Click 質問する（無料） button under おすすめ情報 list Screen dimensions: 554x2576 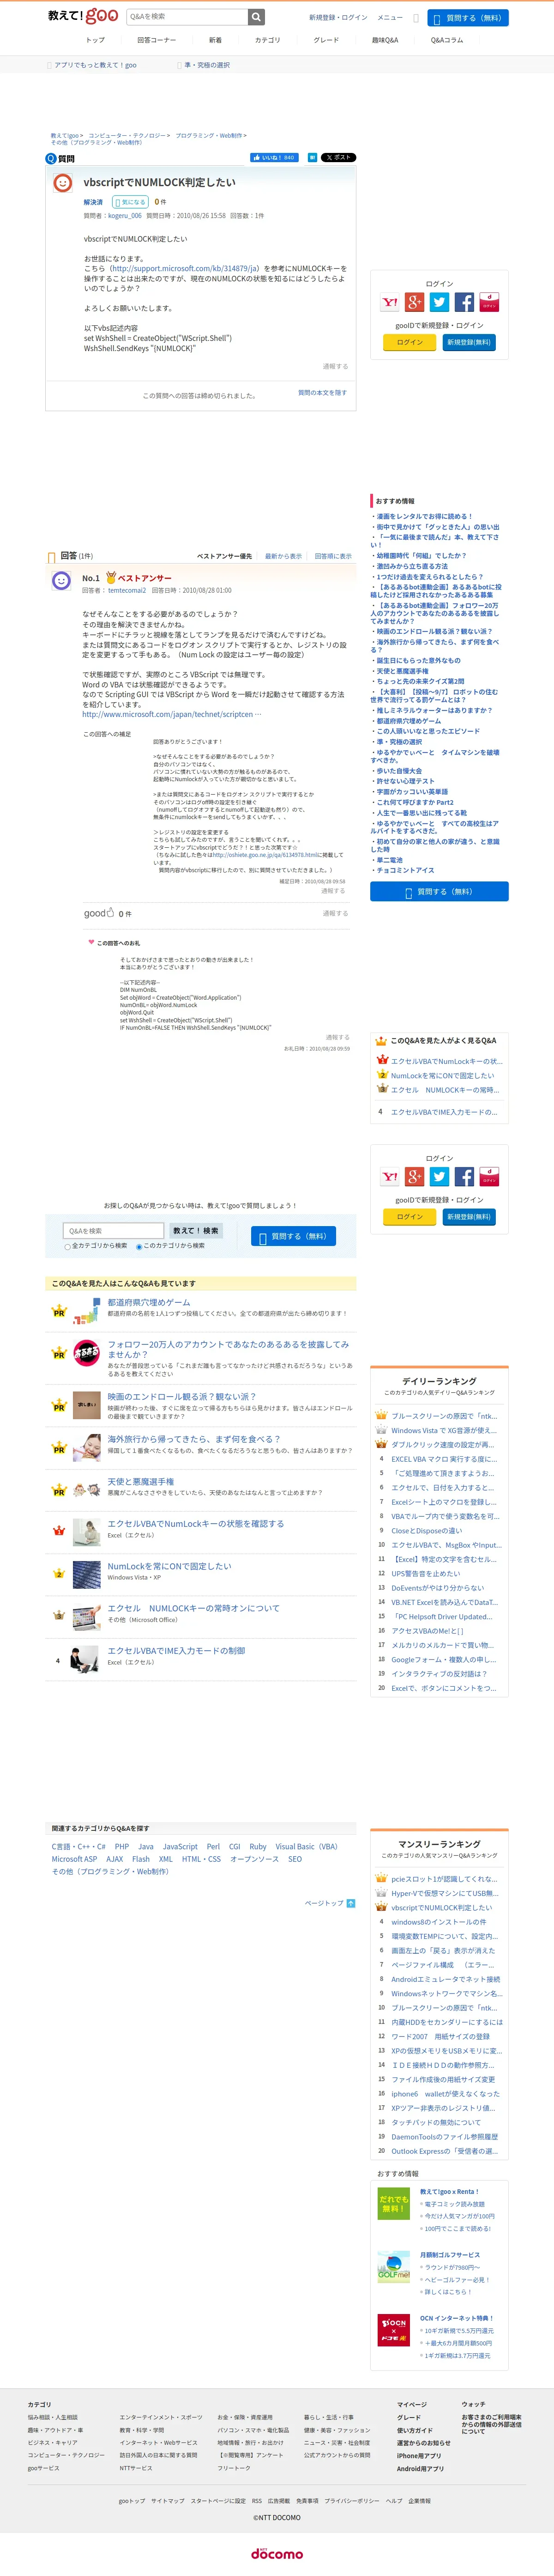[439, 891]
